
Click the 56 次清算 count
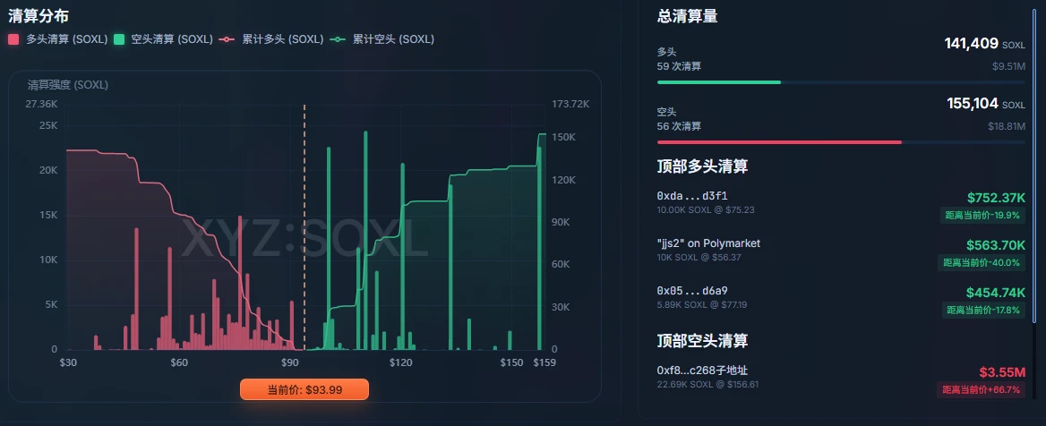point(679,125)
